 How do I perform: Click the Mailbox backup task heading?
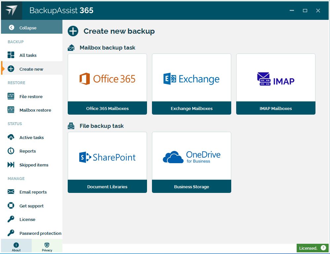[107, 48]
